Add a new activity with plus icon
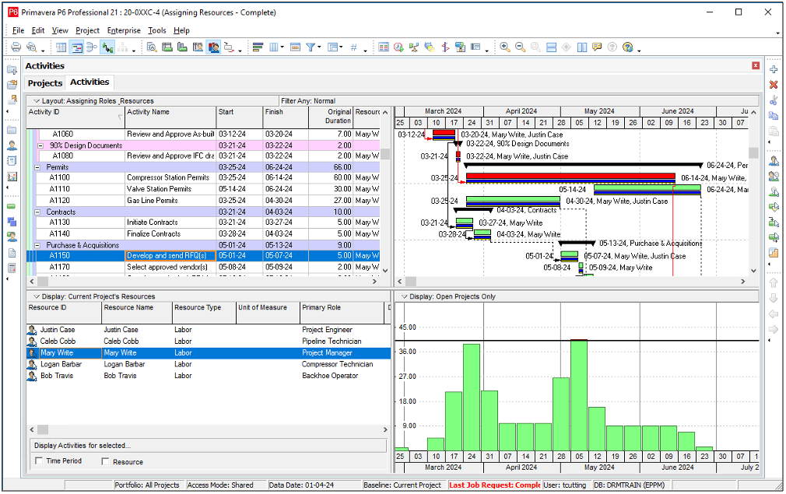This screenshot has height=494, width=786. tap(774, 70)
